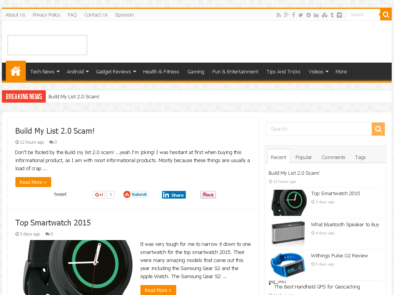Open the Pinterest social icon
The width and height of the screenshot is (394, 295).
coord(309,15)
